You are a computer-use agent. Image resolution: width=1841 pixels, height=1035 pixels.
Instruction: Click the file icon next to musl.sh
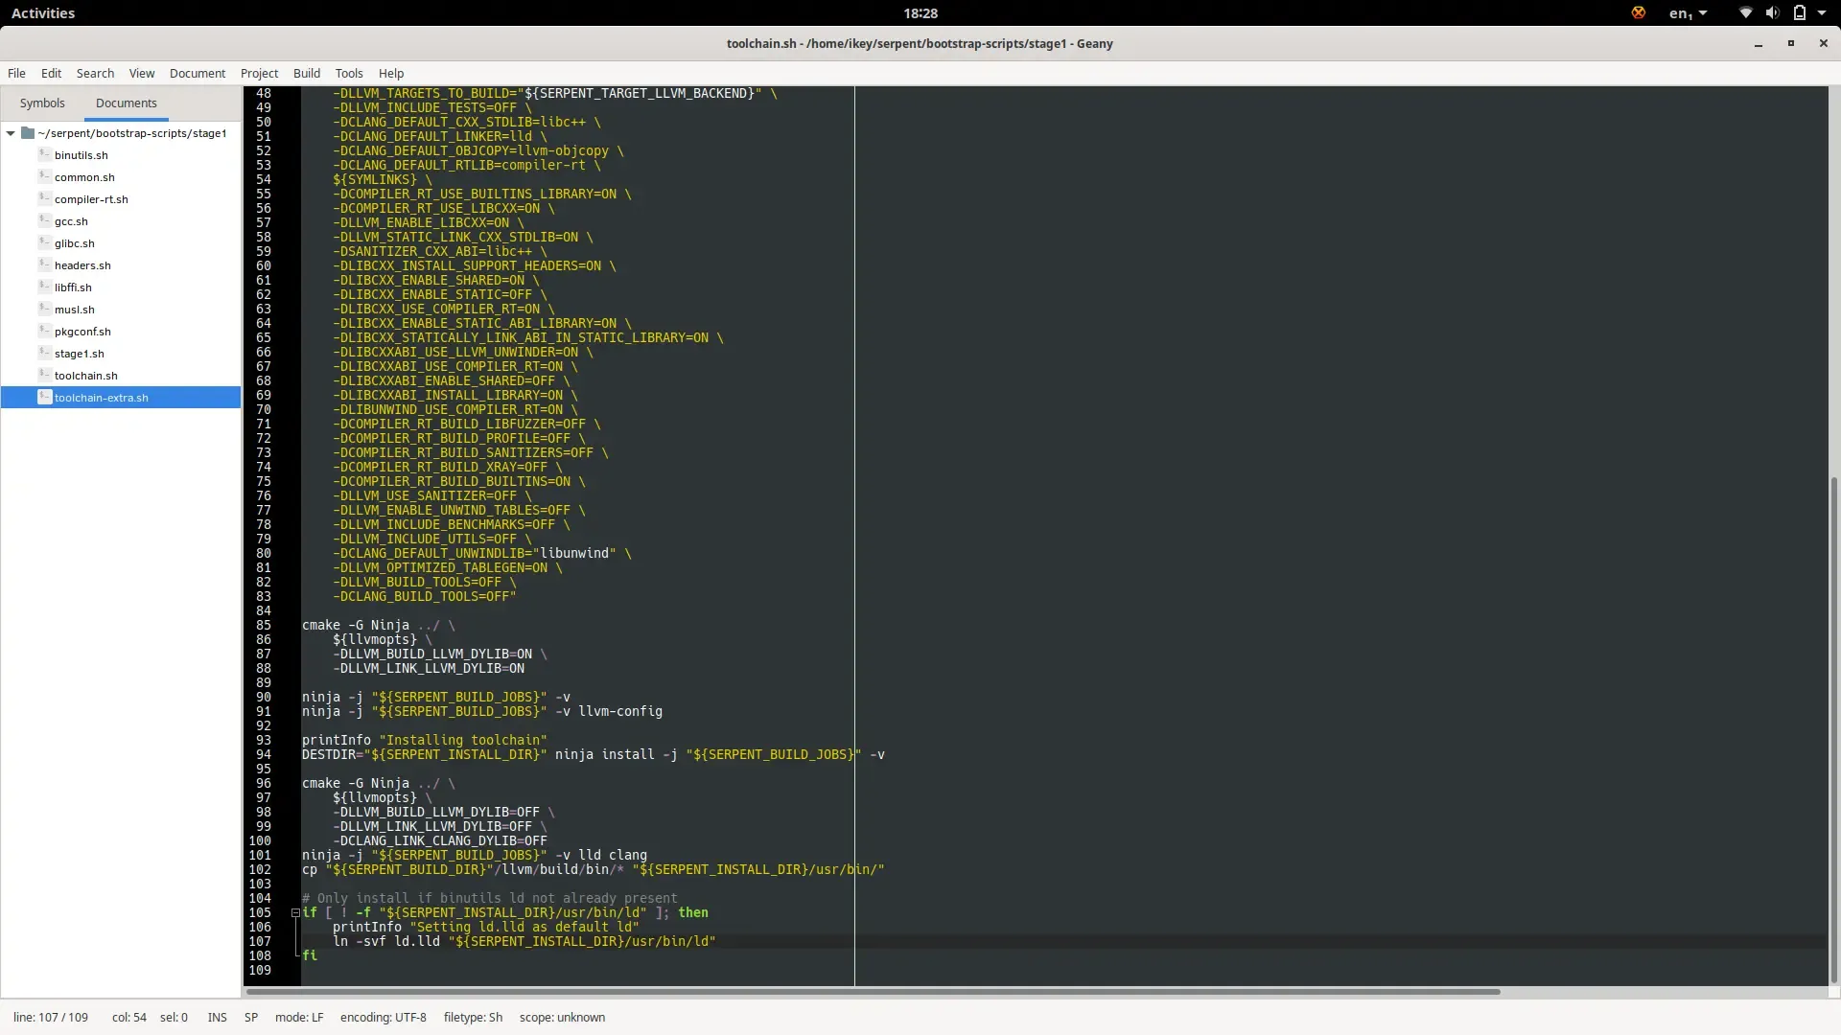pos(44,309)
